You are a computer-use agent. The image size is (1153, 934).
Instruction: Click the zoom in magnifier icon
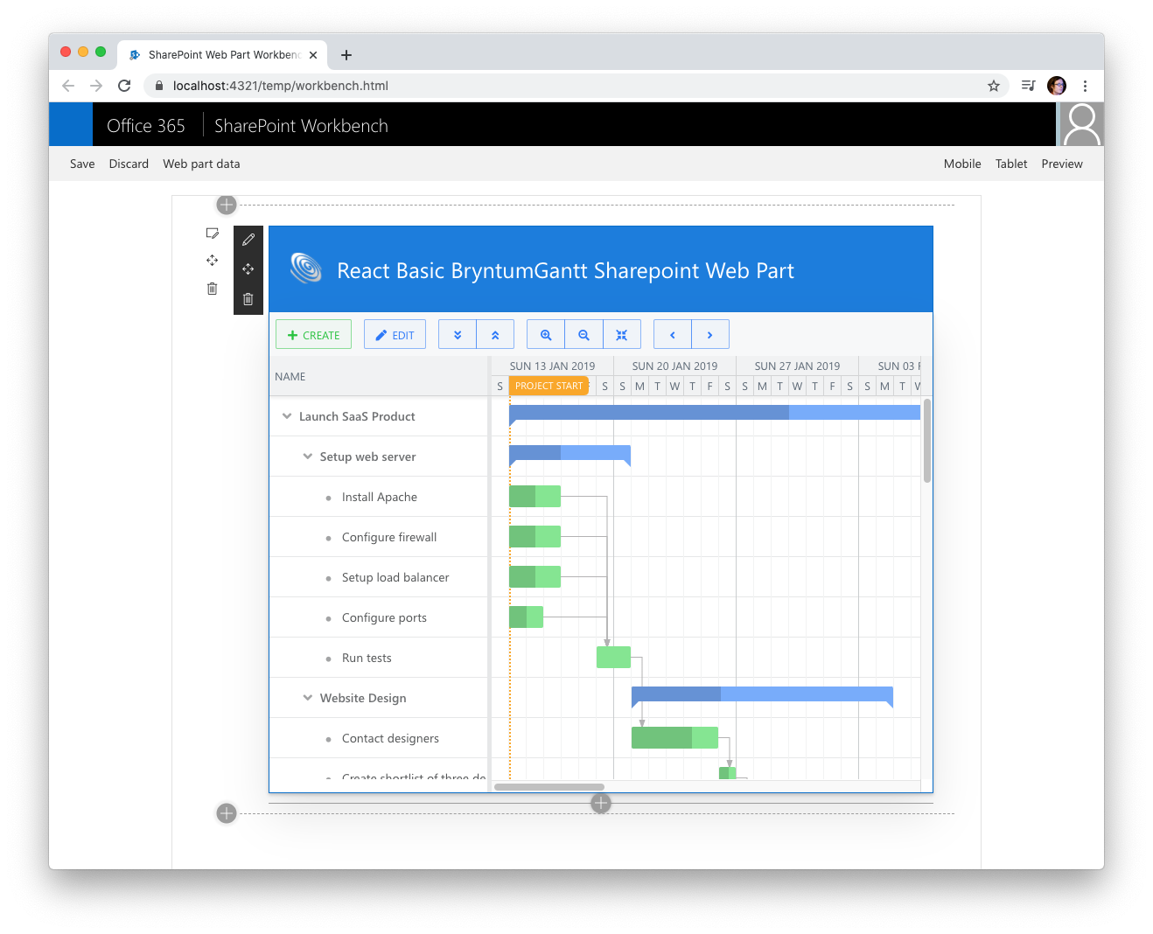(545, 334)
